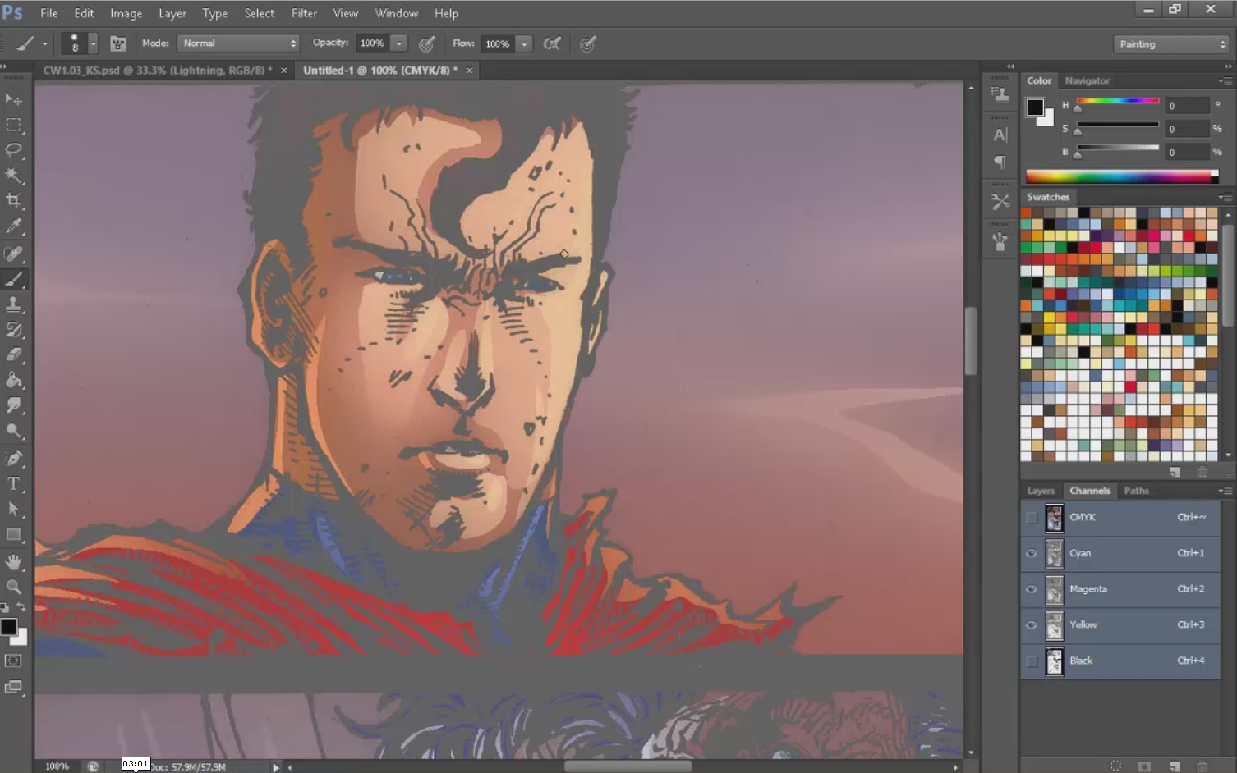Select the Dodge tool
Viewport: 1237px width, 773px height.
coord(14,432)
